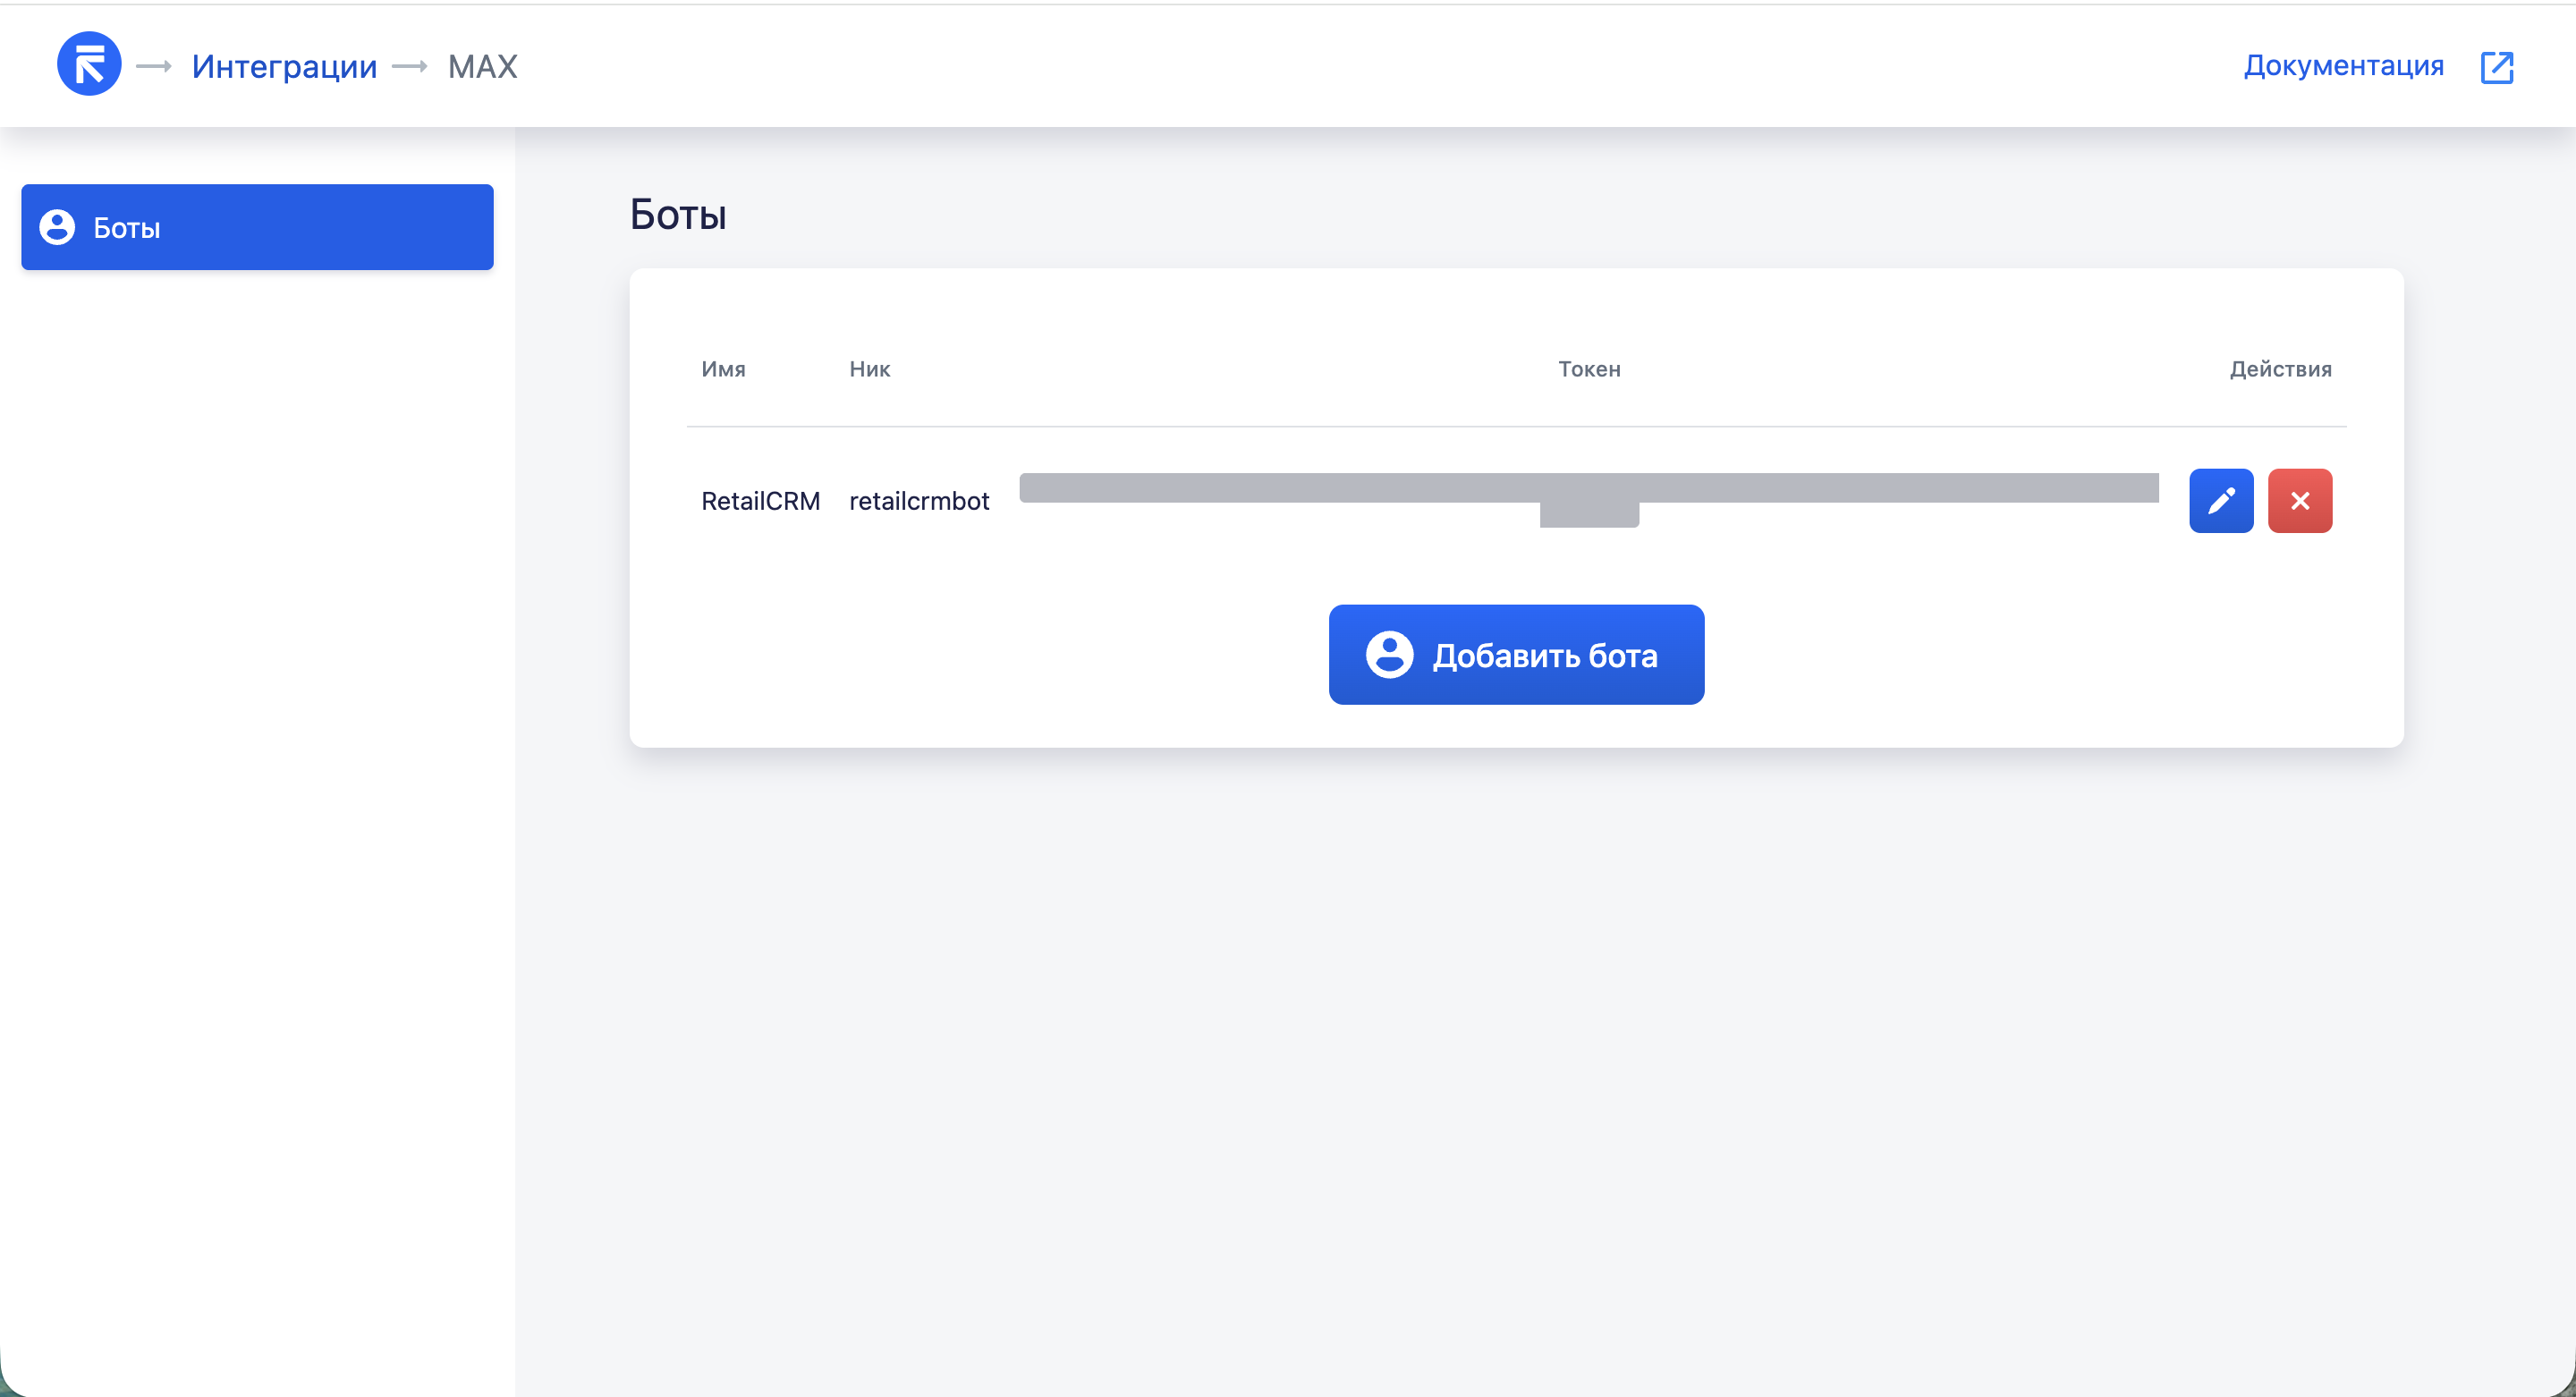
Task: Click the Ник column header
Action: tap(869, 369)
